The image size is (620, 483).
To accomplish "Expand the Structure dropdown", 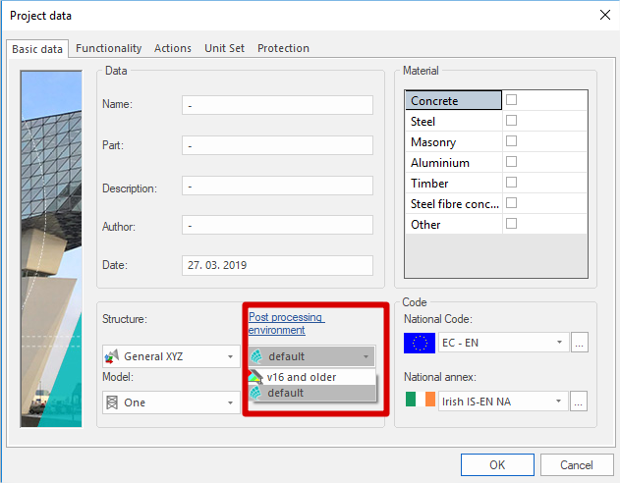I will 230,356.
